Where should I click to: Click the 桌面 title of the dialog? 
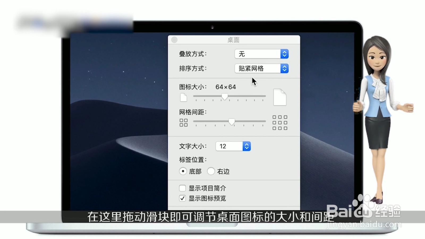(234, 40)
